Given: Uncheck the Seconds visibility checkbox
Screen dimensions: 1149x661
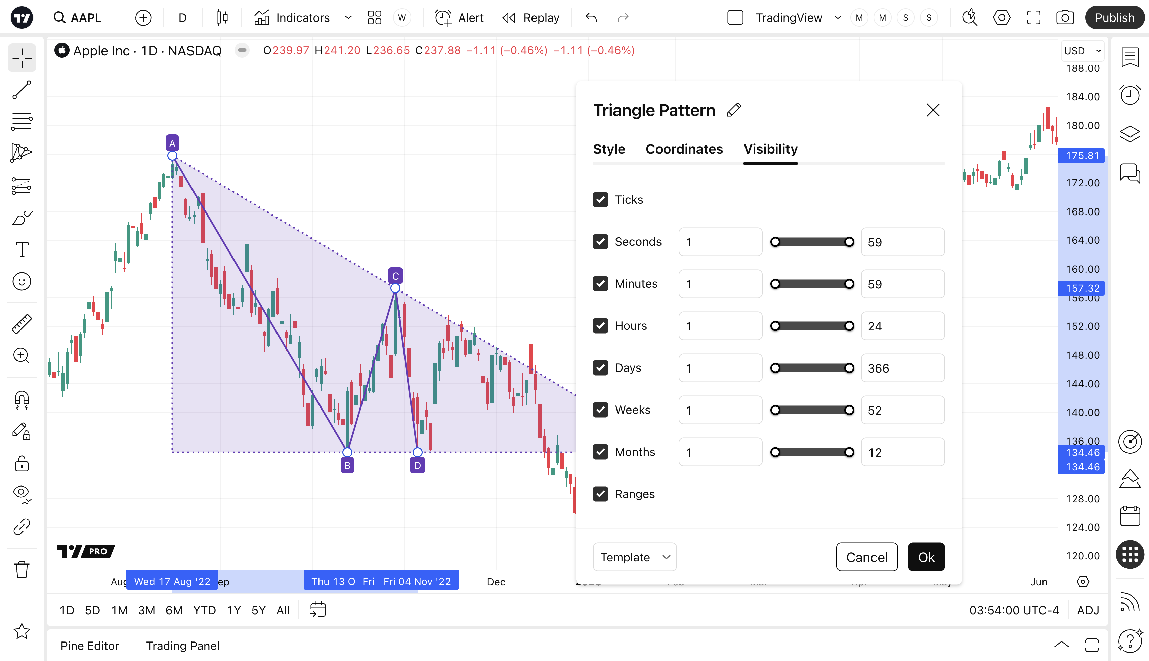Looking at the screenshot, I should point(600,242).
